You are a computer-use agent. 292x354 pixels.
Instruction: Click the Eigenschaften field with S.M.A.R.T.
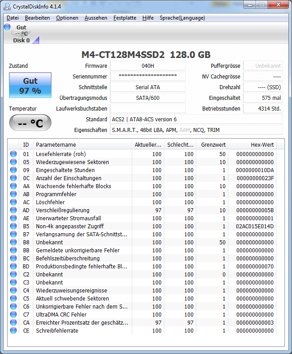(x=196, y=130)
